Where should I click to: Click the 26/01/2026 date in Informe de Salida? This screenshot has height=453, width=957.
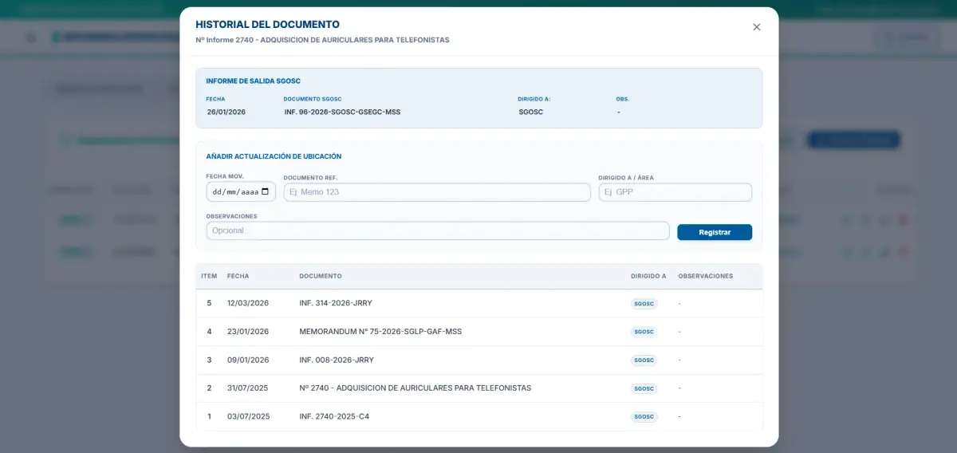tap(226, 112)
